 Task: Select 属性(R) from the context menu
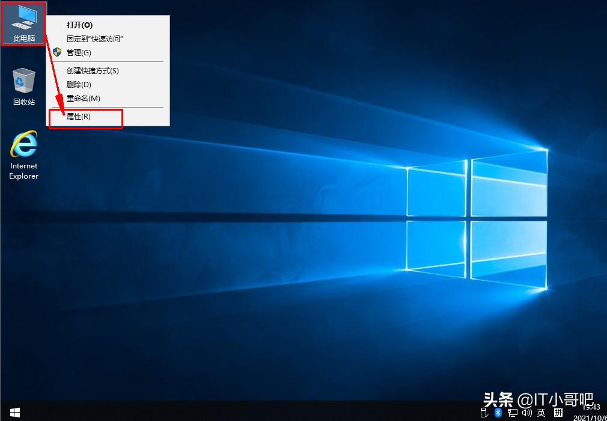pyautogui.click(x=79, y=116)
